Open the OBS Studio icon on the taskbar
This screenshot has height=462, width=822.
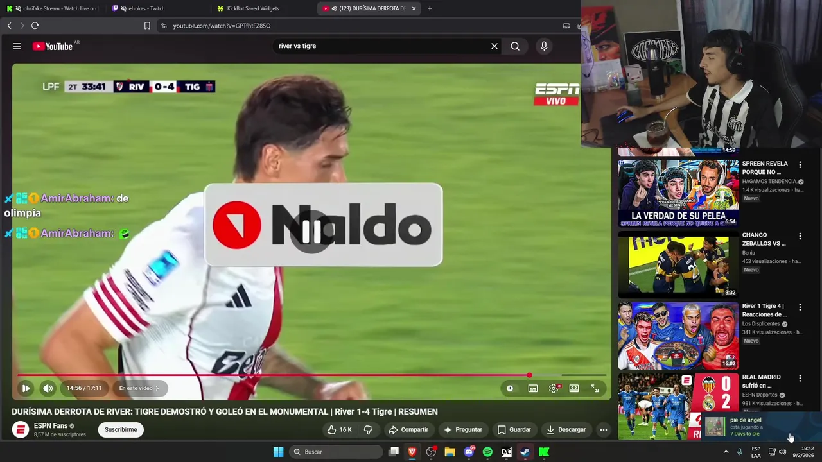[431, 452]
